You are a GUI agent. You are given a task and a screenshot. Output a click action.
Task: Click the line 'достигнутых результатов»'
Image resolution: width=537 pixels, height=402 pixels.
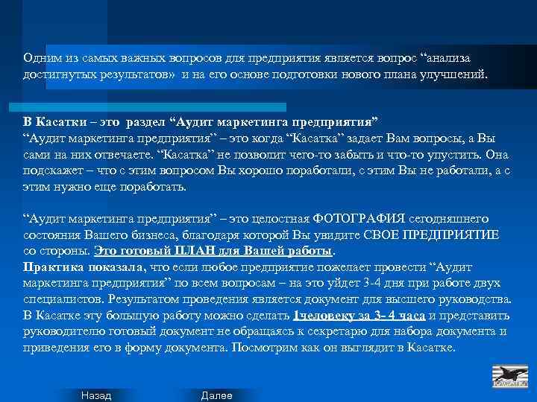99,74
